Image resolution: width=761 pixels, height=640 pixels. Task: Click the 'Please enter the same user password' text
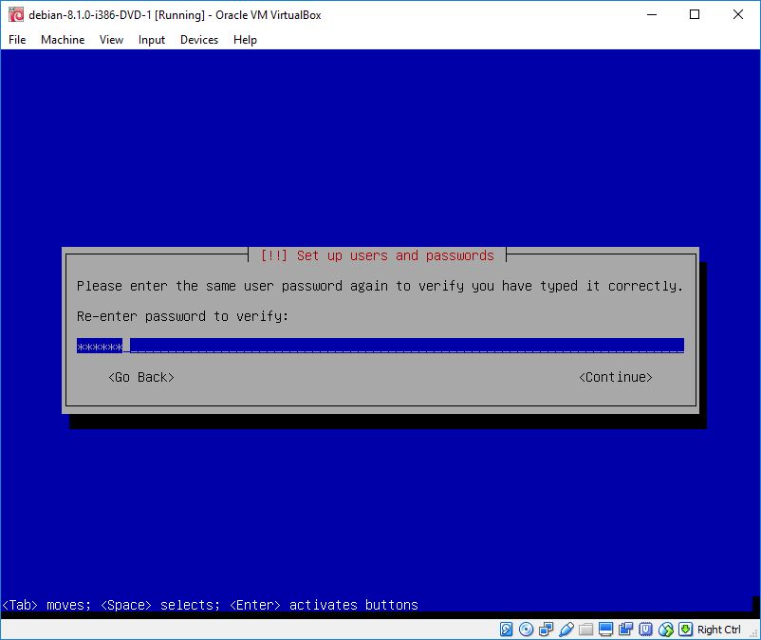[x=380, y=286]
